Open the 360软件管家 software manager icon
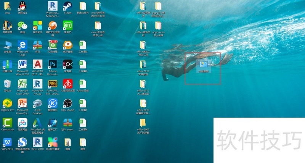The image size is (305, 163). click(53, 142)
